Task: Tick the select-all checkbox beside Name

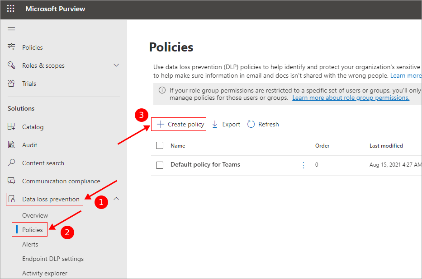Action: coord(160,145)
